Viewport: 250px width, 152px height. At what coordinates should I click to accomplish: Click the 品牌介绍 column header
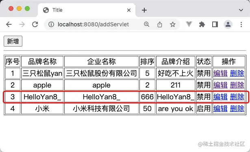point(176,61)
